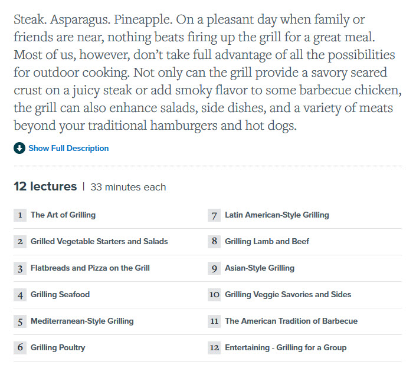Select Grilled Vegetable Starters and Salads lecture
Image resolution: width=416 pixels, height=365 pixels.
[99, 241]
